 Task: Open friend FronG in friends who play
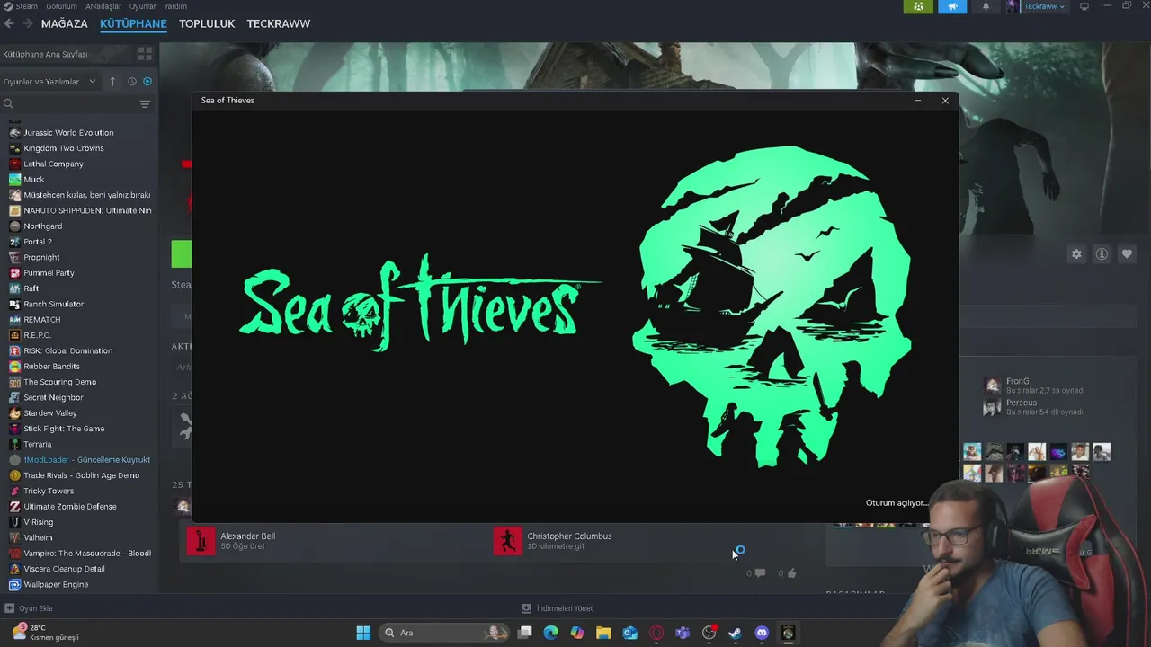pos(1034,386)
